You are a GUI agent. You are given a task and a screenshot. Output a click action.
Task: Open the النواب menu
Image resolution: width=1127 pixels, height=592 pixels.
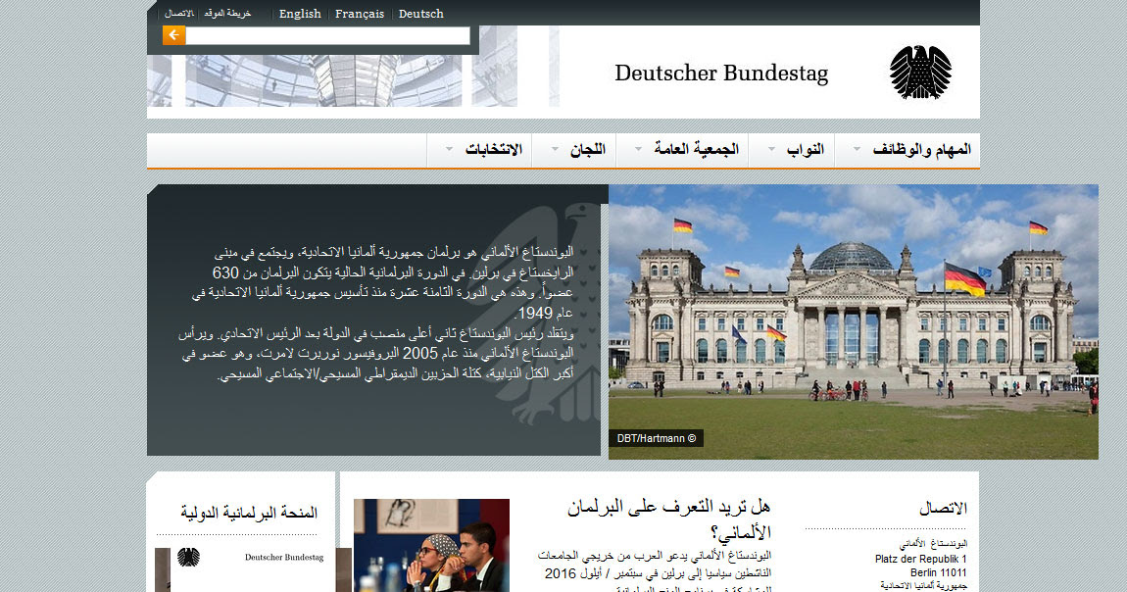point(805,149)
